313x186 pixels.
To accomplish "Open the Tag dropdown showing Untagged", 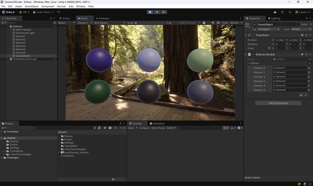I will point(269,29).
